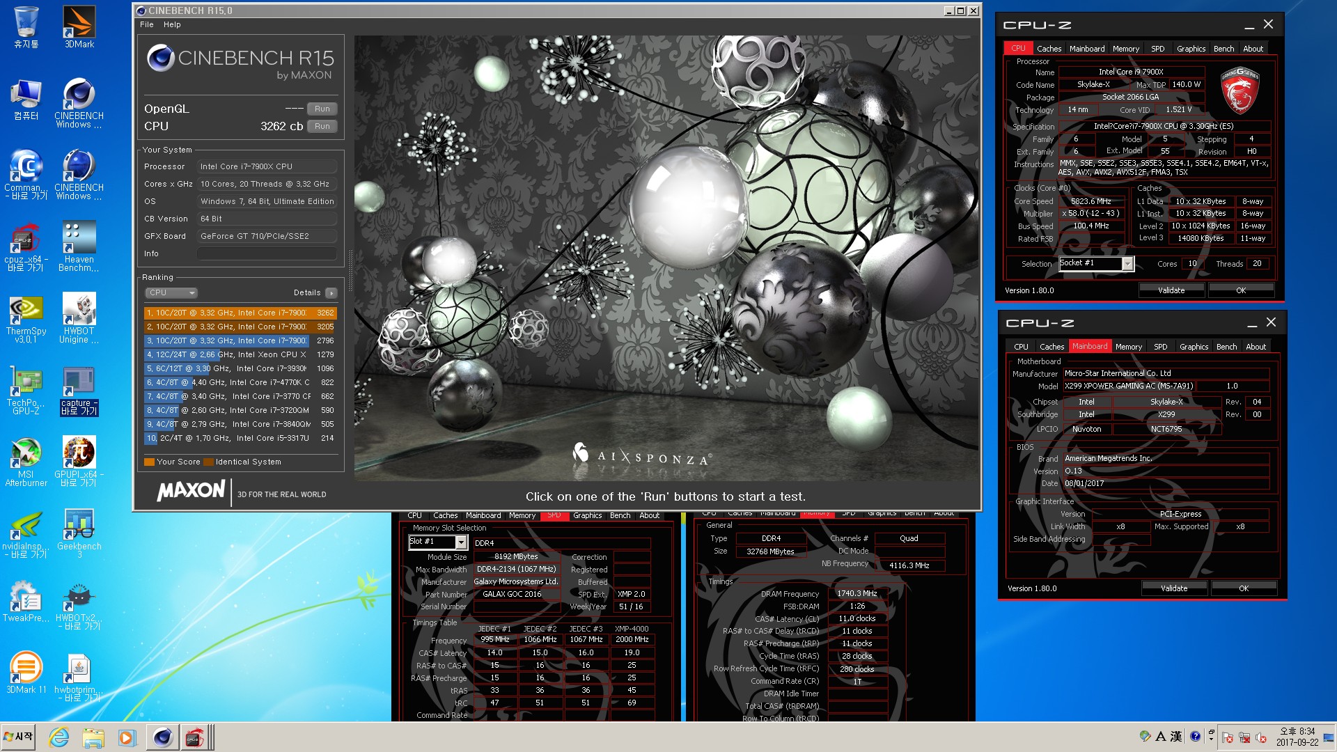
Task: Select the 3DMark 11 desktop icon
Action: (x=26, y=673)
